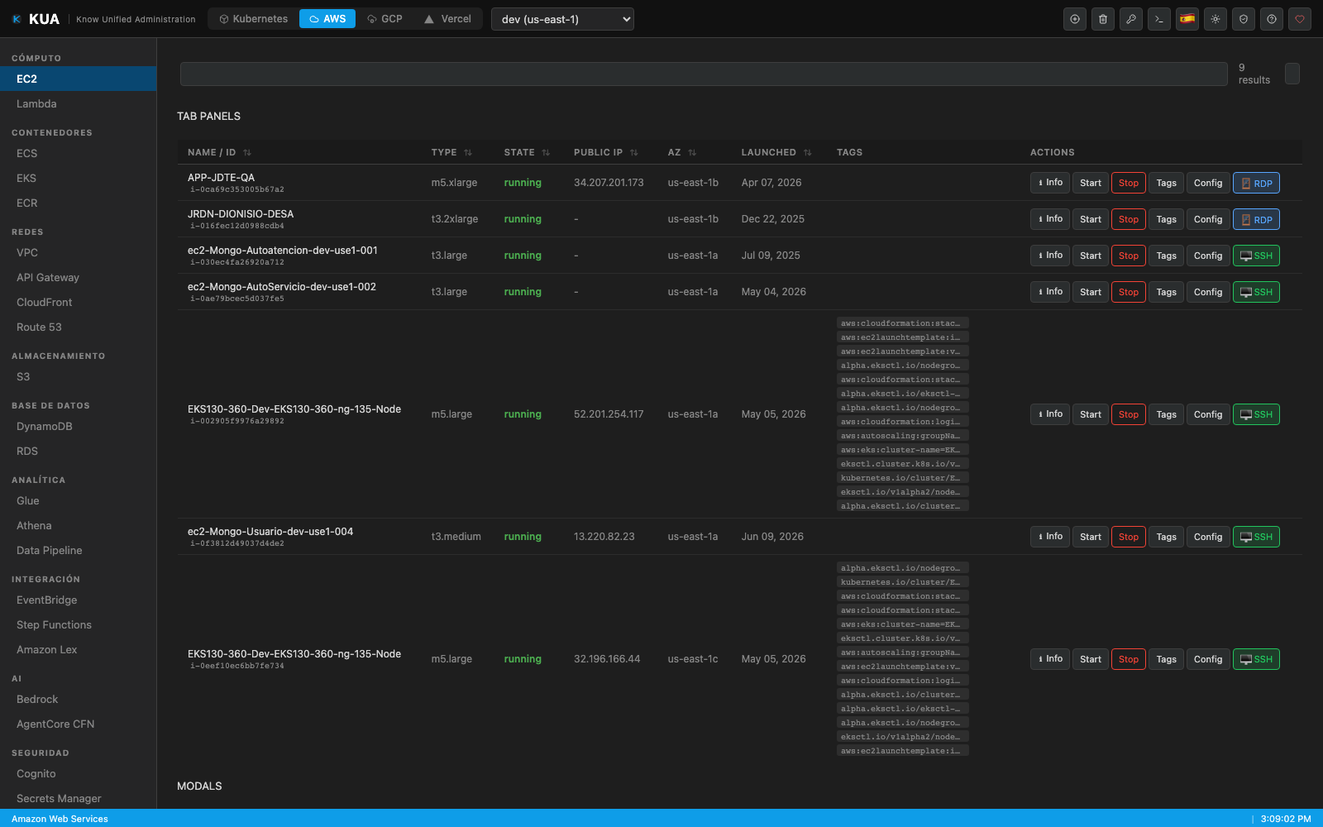1323x827 pixels.
Task: Open the key credentials icon
Action: coord(1131,19)
